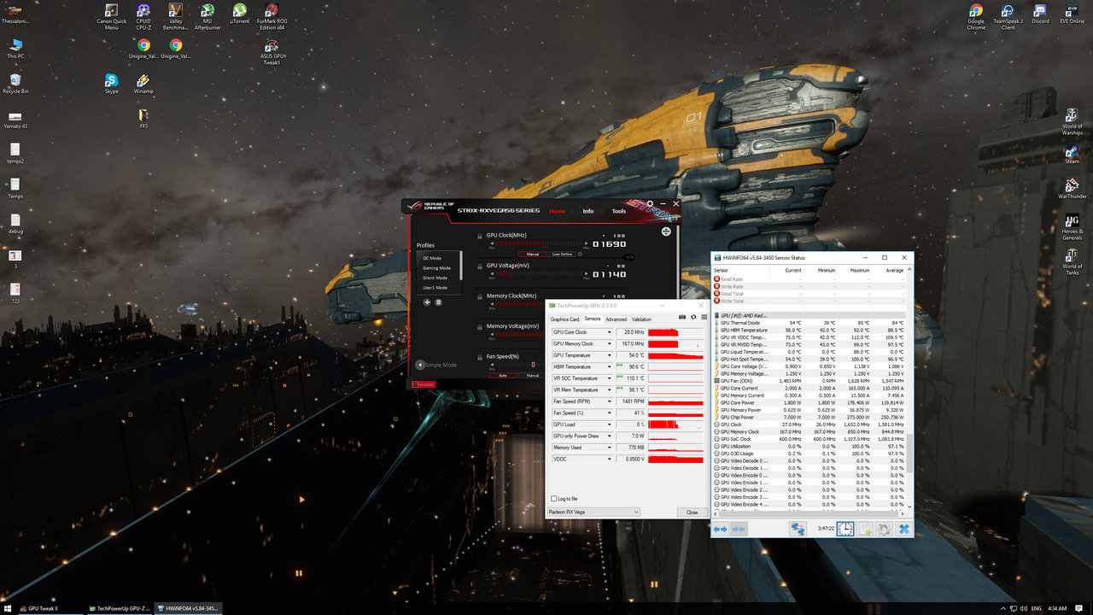1093x615 pixels.
Task: Click Close button in GPU-Z
Action: pos(693,512)
